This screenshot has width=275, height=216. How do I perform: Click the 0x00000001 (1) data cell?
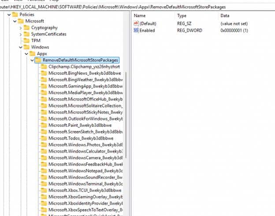click(x=234, y=30)
